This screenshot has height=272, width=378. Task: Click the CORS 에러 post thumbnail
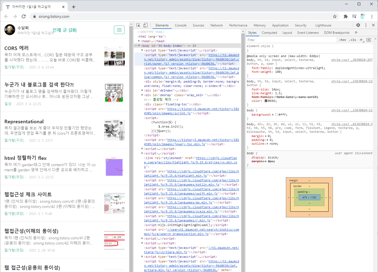pos(114,56)
